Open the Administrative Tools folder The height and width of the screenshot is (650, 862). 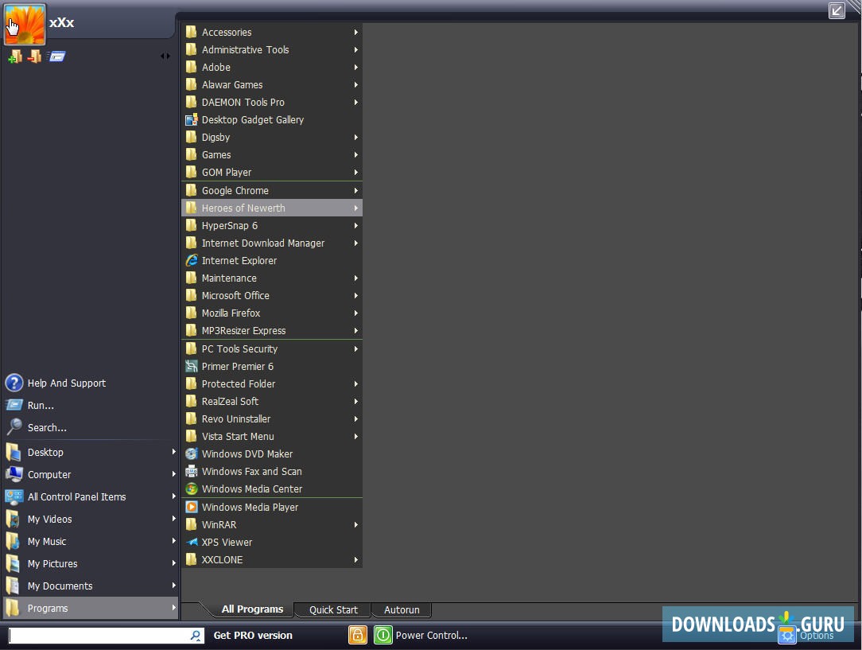coord(272,49)
